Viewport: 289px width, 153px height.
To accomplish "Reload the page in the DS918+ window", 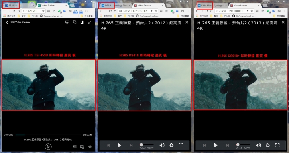I will coord(207,11).
